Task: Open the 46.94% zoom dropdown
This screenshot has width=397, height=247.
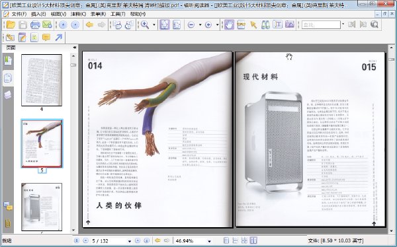Action: click(x=209, y=241)
